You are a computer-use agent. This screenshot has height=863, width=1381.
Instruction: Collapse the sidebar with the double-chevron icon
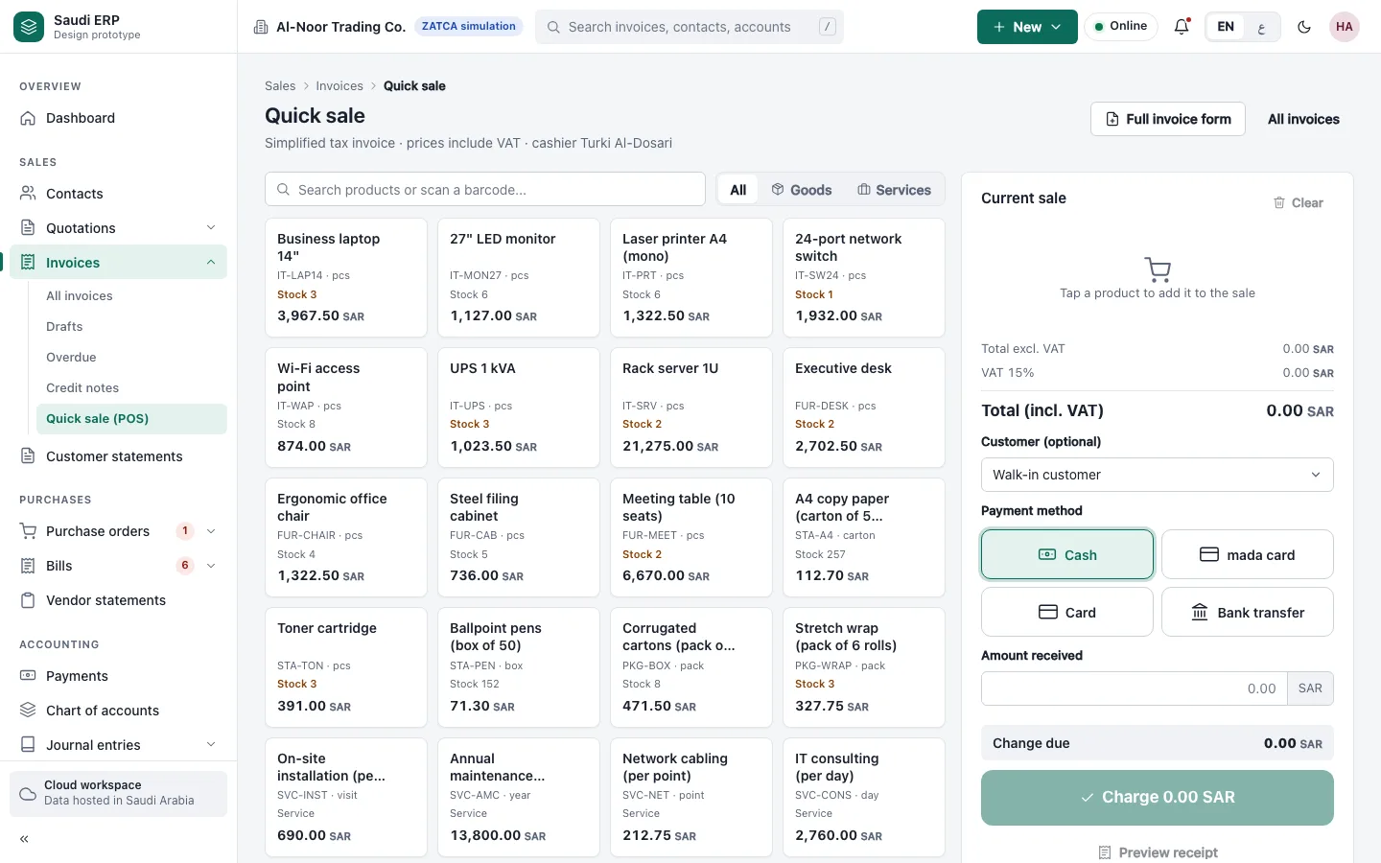[24, 839]
